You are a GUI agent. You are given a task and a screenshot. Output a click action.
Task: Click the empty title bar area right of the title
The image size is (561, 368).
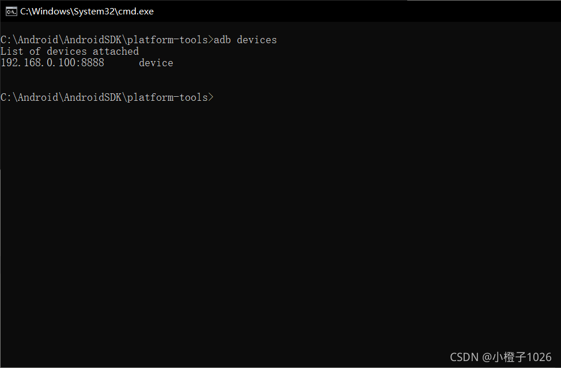346,11
